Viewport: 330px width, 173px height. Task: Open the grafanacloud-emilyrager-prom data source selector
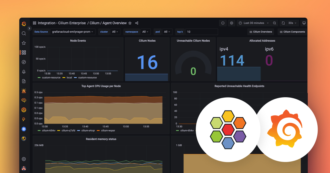click(73, 32)
